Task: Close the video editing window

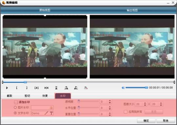Action: (x=173, y=3)
